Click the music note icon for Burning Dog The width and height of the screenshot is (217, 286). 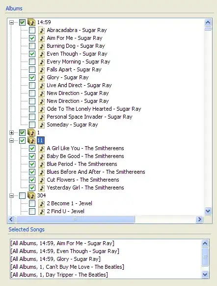coord(41,46)
